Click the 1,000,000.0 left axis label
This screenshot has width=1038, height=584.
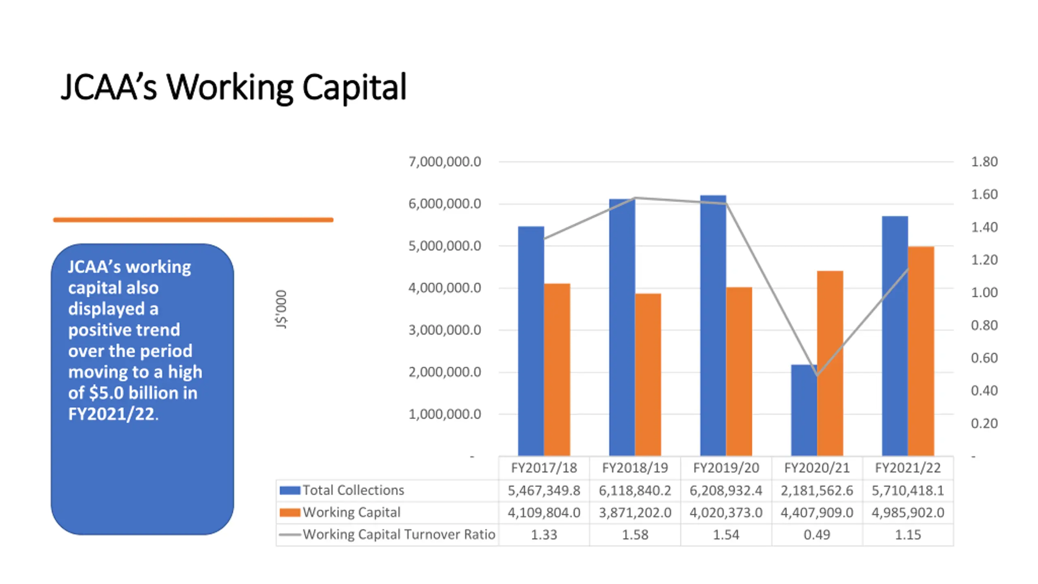[445, 414]
